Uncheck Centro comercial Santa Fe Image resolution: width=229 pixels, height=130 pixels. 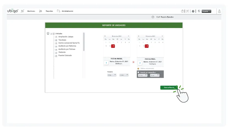[x=56, y=43]
